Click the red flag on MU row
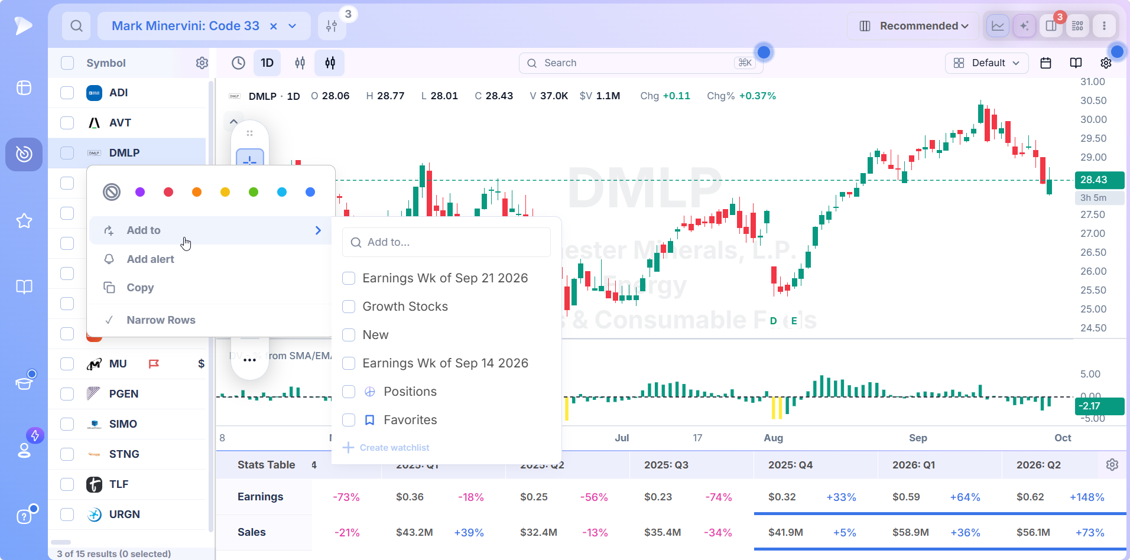1130x560 pixels. point(154,364)
